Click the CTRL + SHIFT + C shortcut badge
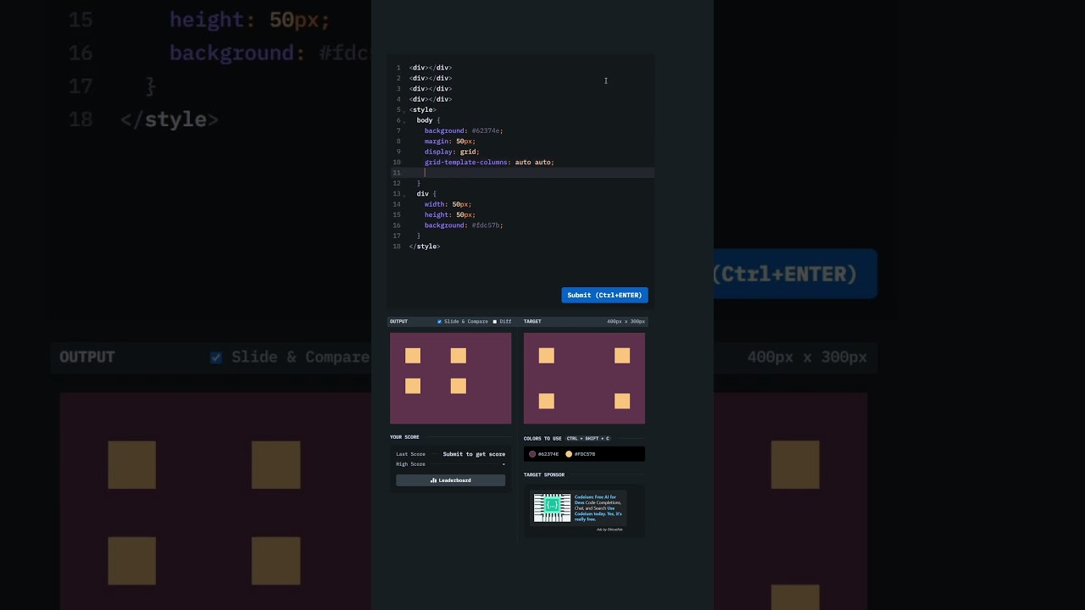The height and width of the screenshot is (610, 1085). tap(588, 439)
